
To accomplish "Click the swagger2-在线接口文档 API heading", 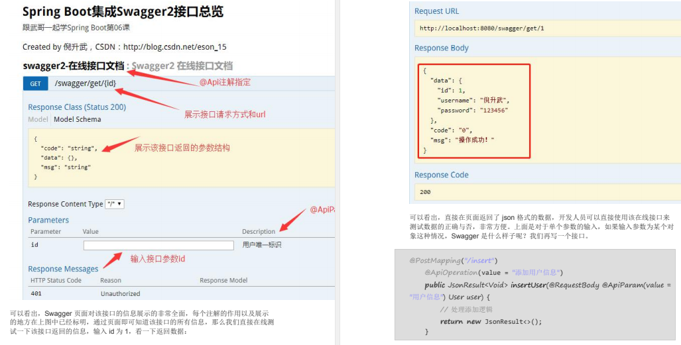I will tap(74, 66).
